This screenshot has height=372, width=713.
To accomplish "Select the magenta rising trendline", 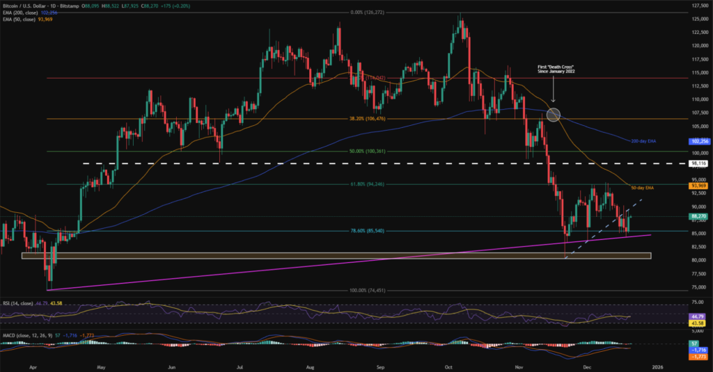I will click(x=350, y=263).
